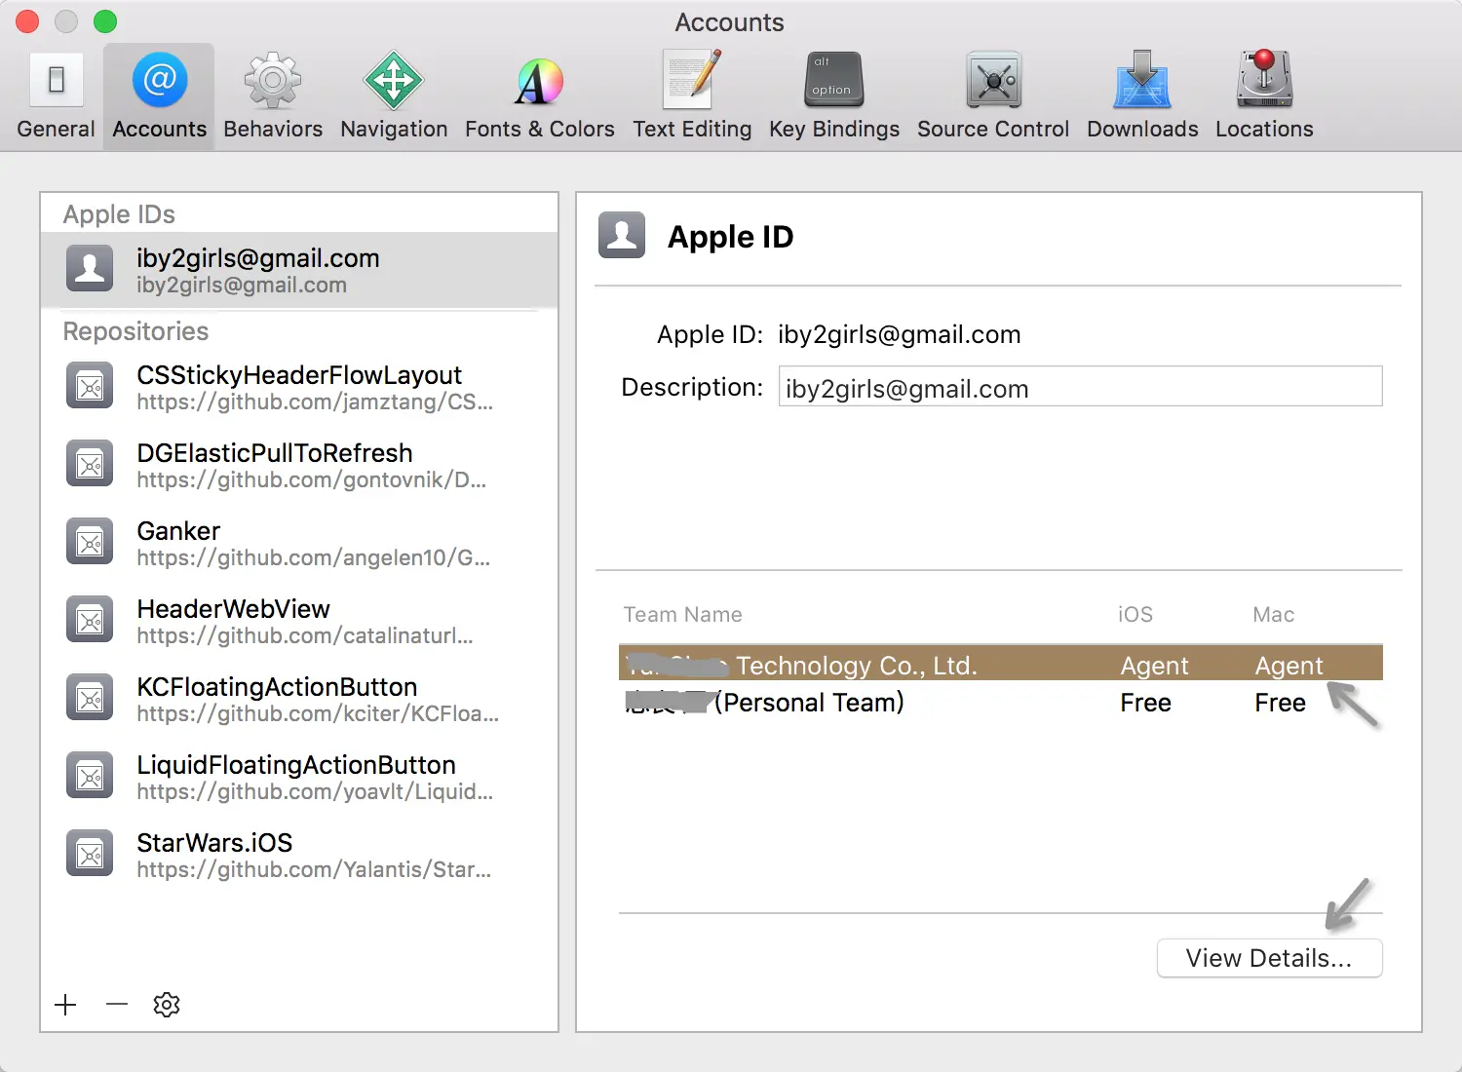This screenshot has width=1462, height=1072.
Task: Click the Mac Agent cell of Technology team
Action: pyautogui.click(x=1289, y=666)
